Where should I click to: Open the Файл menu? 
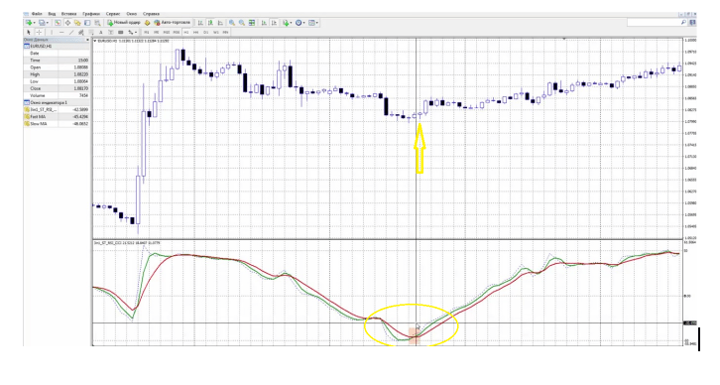click(x=37, y=14)
